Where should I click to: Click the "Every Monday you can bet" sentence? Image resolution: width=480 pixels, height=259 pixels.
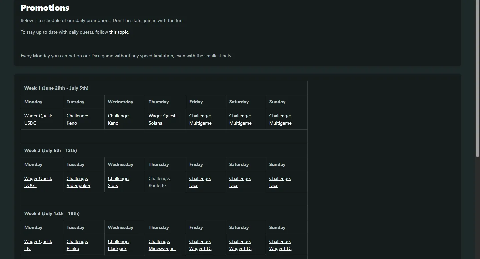(126, 56)
